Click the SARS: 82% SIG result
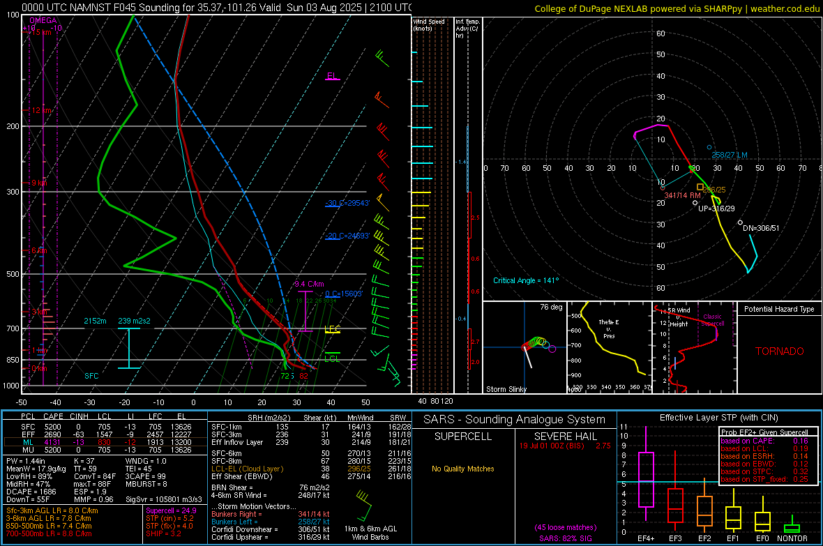The image size is (823, 546). click(x=565, y=538)
